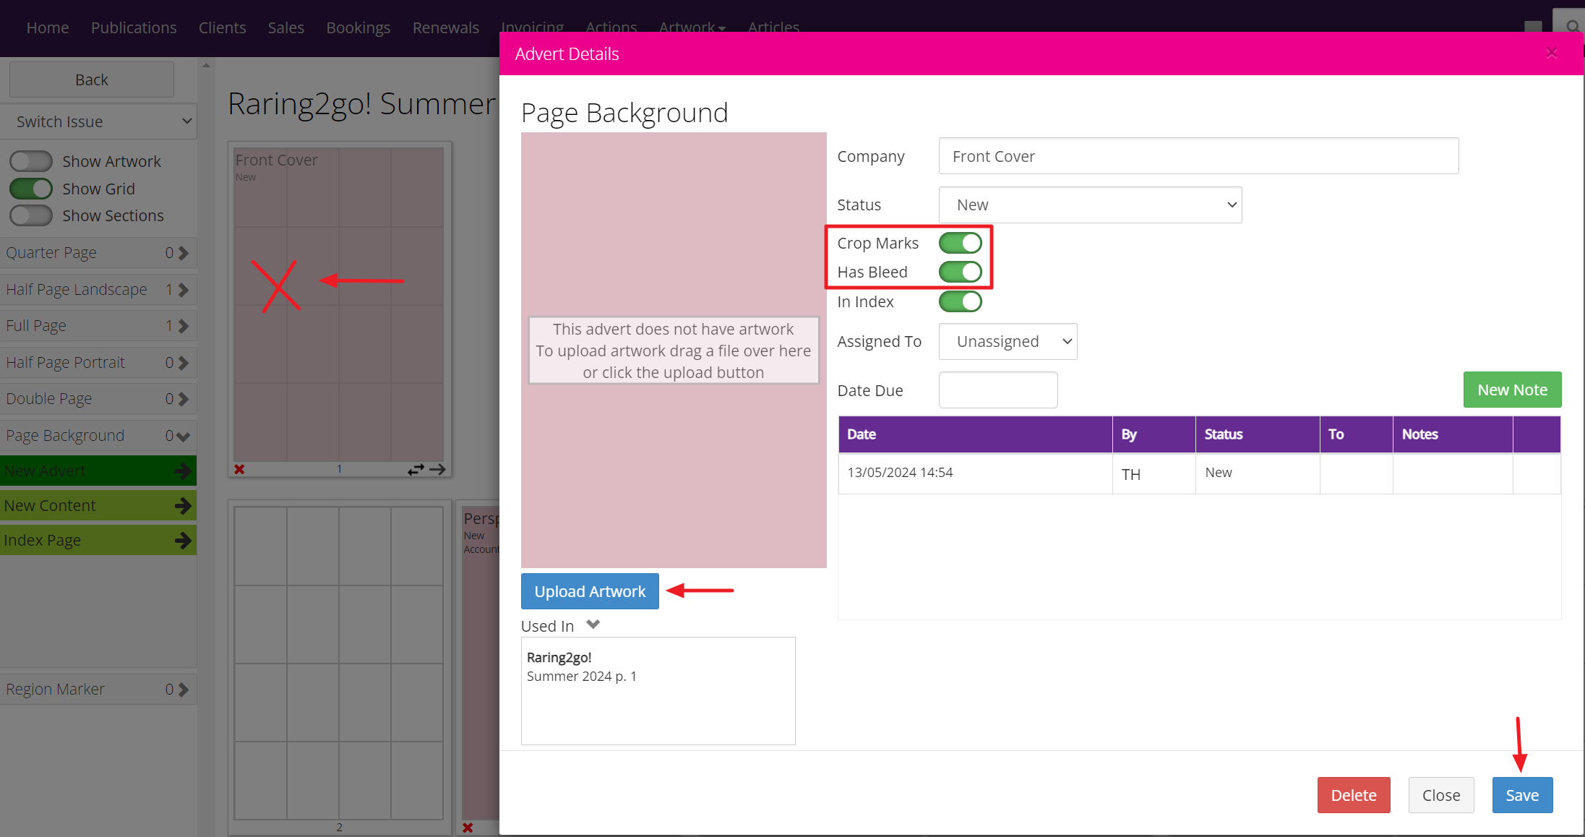Viewport: 1585px width, 837px height.
Task: Click the Close button in the dialog footer
Action: 1441,795
